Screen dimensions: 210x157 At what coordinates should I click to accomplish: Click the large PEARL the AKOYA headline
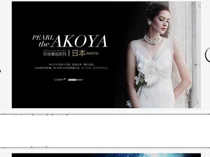[x=70, y=41]
